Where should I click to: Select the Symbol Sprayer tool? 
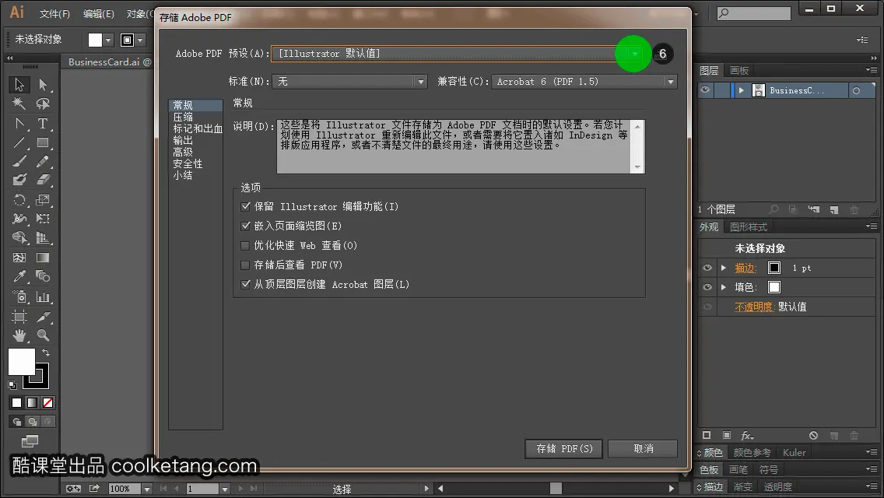point(19,296)
